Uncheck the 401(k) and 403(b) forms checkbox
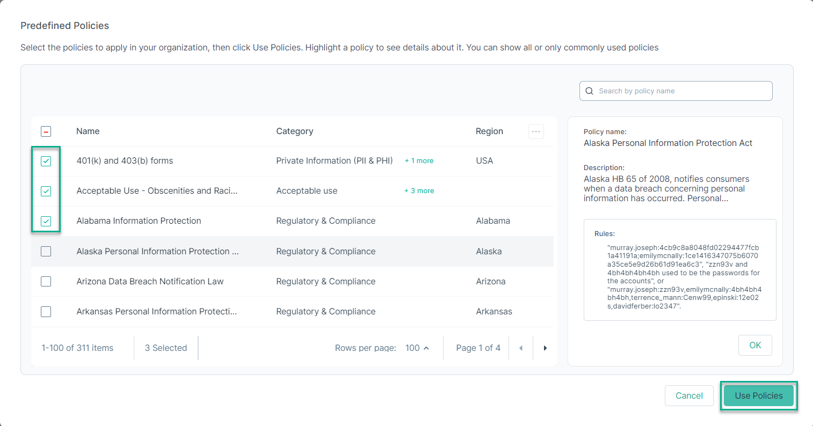 click(46, 160)
